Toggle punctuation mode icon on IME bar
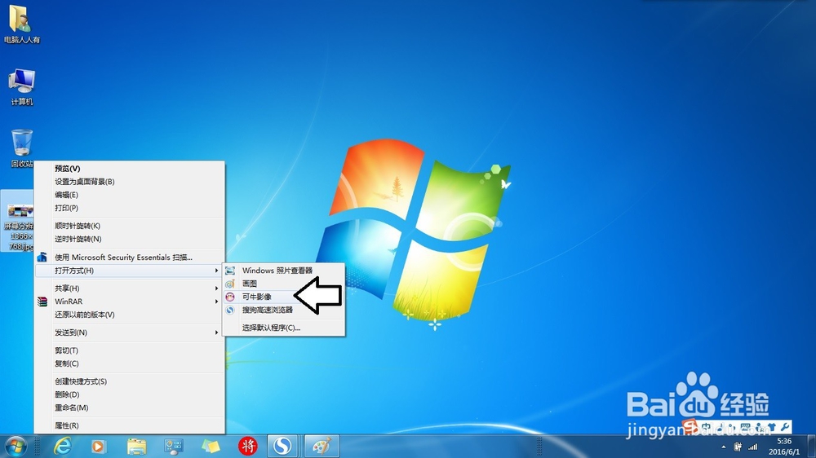The width and height of the screenshot is (816, 458). tap(732, 429)
